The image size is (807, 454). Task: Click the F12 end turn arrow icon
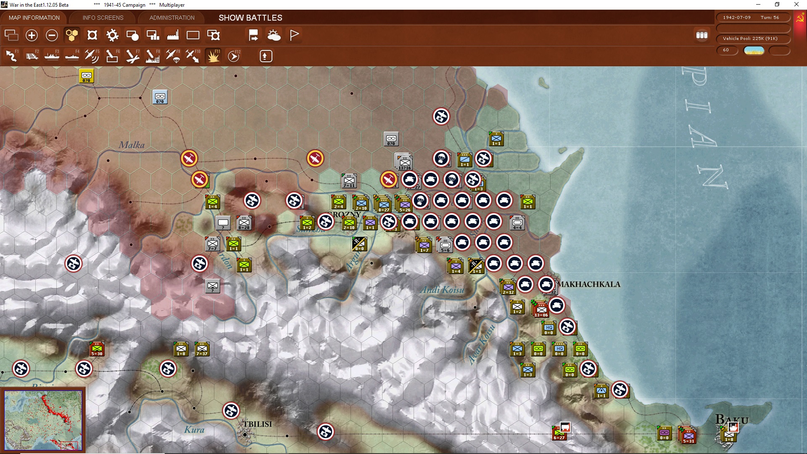[234, 56]
